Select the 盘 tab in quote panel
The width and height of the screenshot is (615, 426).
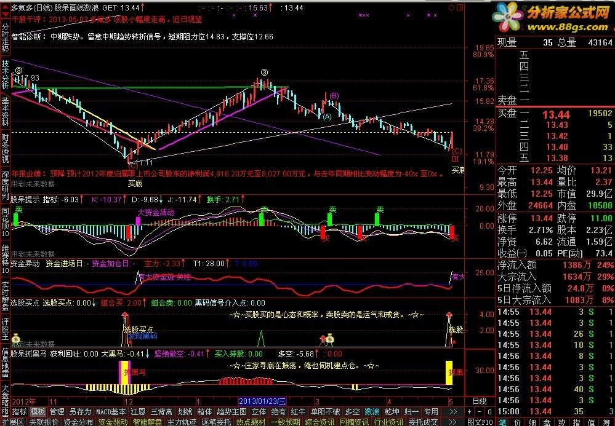[x=549, y=422]
